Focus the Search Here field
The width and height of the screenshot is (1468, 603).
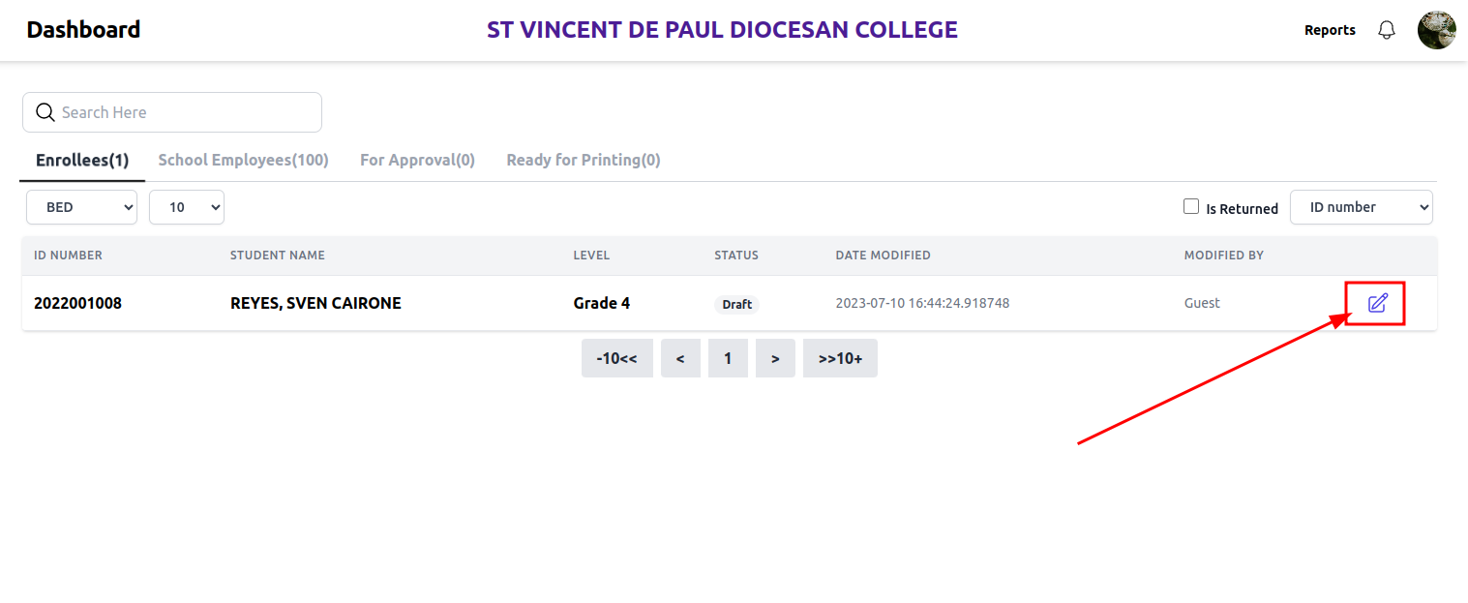click(x=172, y=112)
